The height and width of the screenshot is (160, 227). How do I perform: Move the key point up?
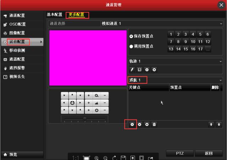tap(211, 125)
